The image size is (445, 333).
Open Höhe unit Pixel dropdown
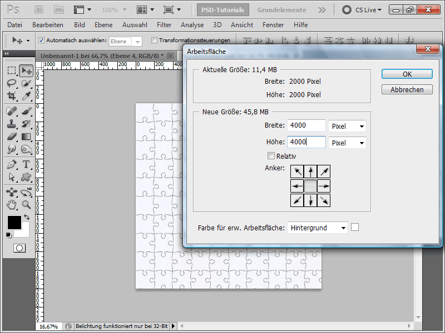click(347, 143)
